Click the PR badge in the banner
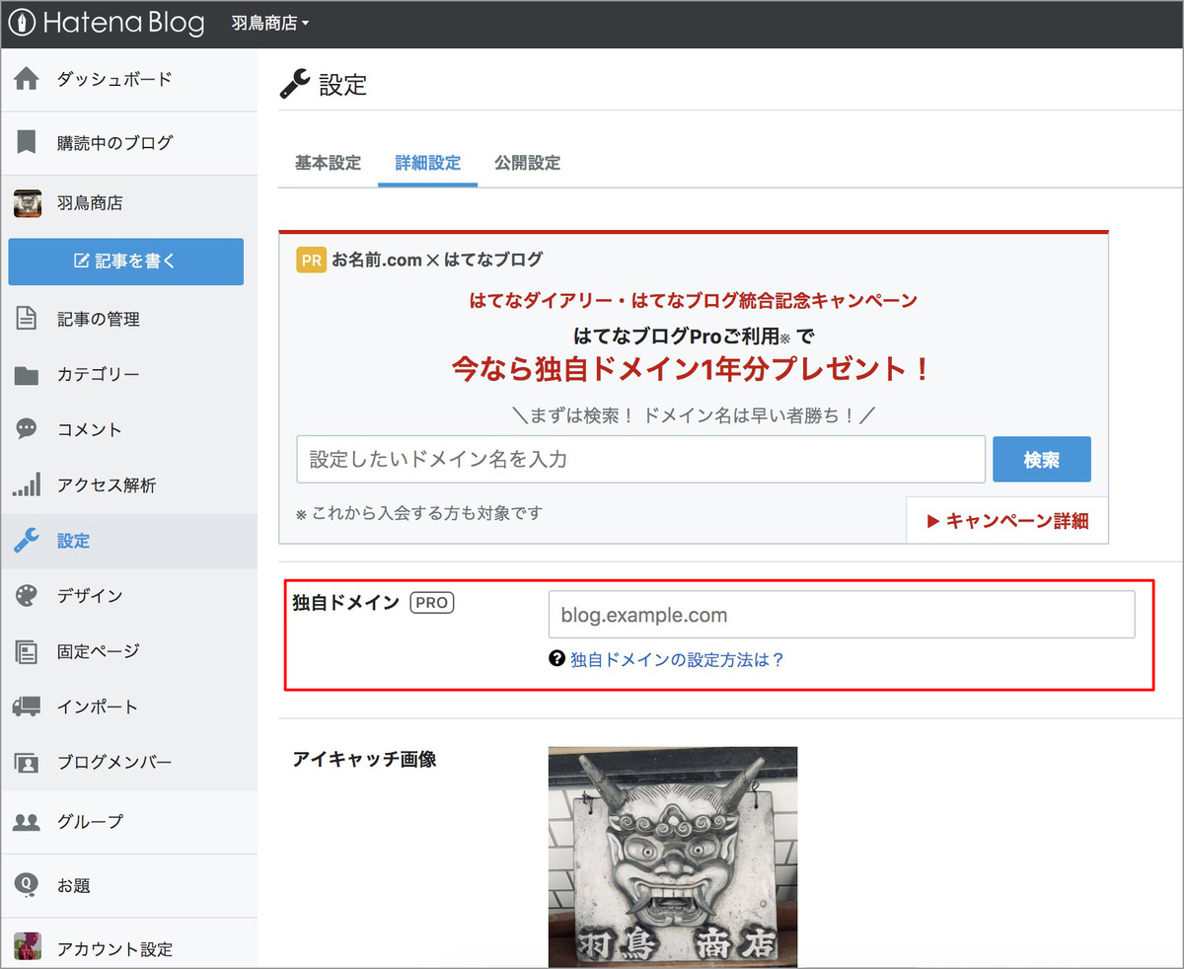 click(x=311, y=260)
